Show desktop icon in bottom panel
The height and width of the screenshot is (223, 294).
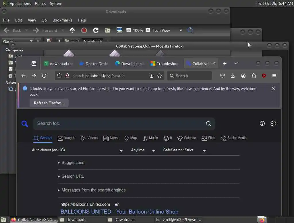tap(3, 220)
